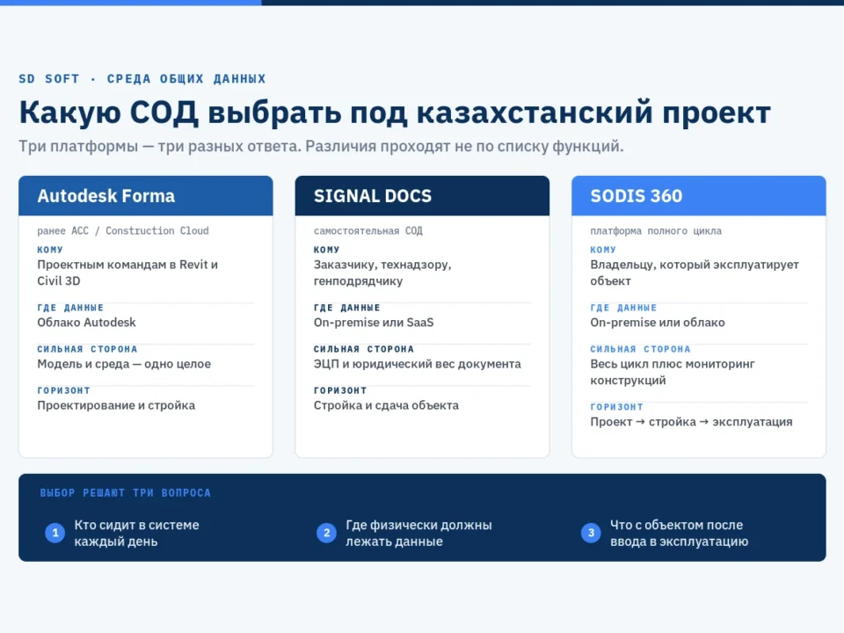Viewport: 844px width, 633px height.
Task: Click 'Весь цикл плюс мониторинг конструкций'
Action: [673, 372]
